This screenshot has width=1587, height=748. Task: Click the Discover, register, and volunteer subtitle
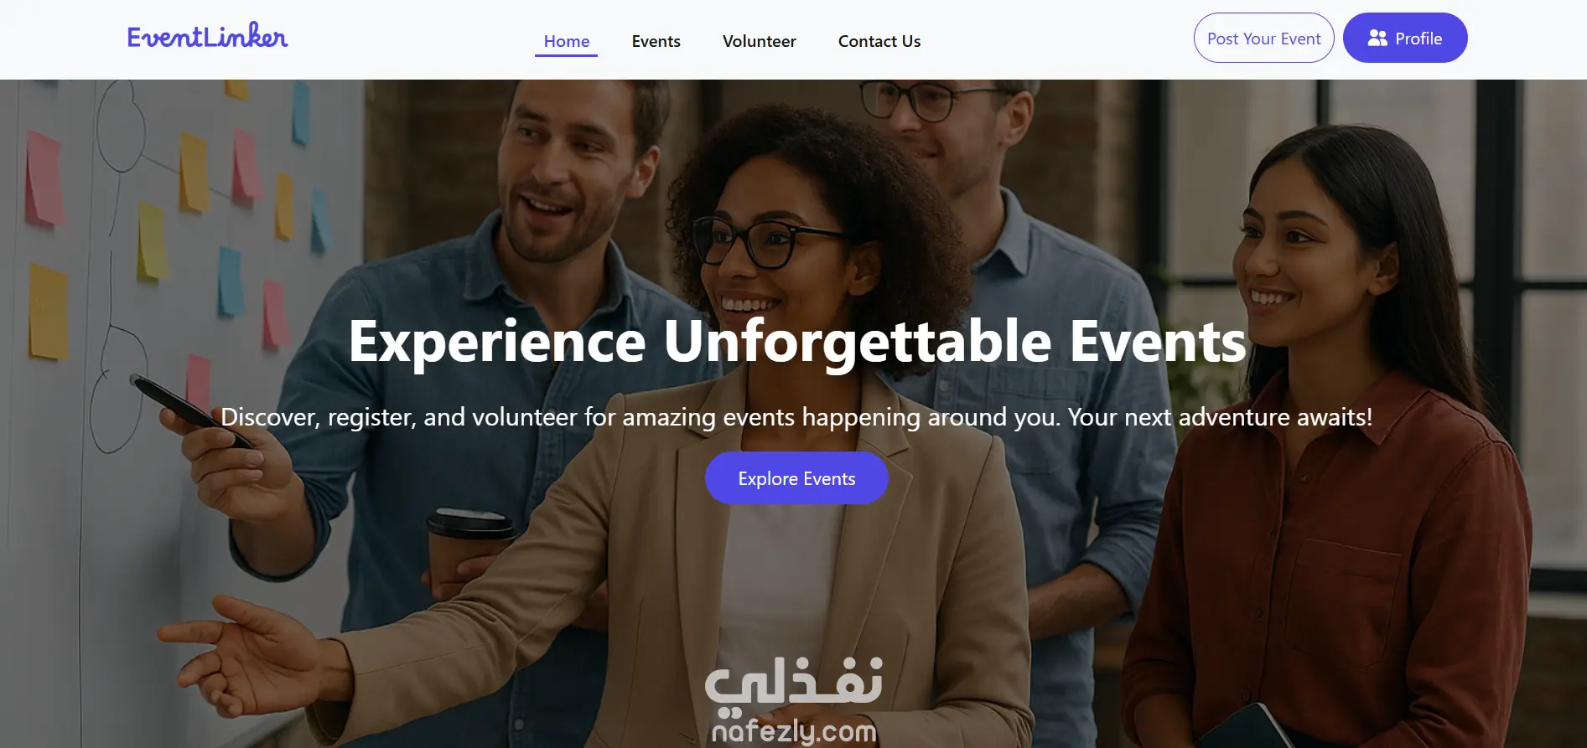pyautogui.click(x=796, y=416)
